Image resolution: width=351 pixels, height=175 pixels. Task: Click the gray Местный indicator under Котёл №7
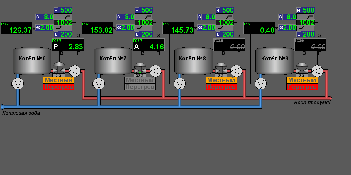click(140, 80)
